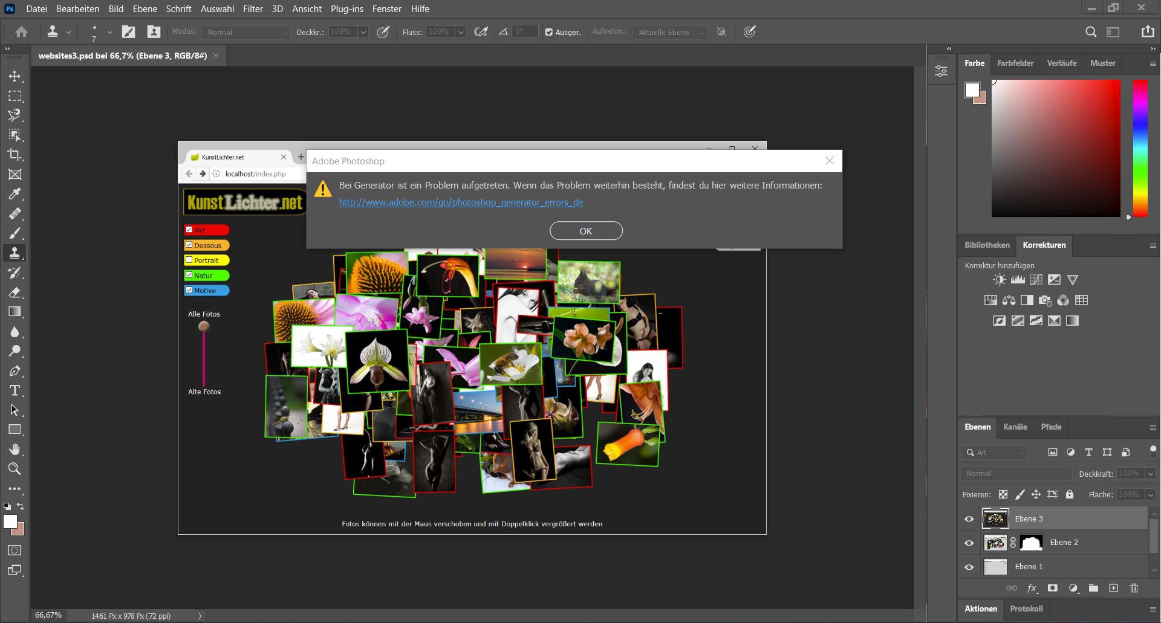This screenshot has width=1161, height=623.
Task: Select the Crop tool
Action: pyautogui.click(x=15, y=155)
